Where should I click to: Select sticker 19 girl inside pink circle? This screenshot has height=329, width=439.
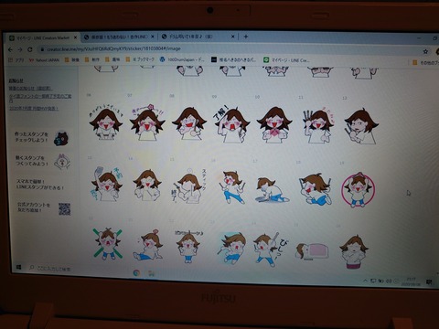click(359, 189)
